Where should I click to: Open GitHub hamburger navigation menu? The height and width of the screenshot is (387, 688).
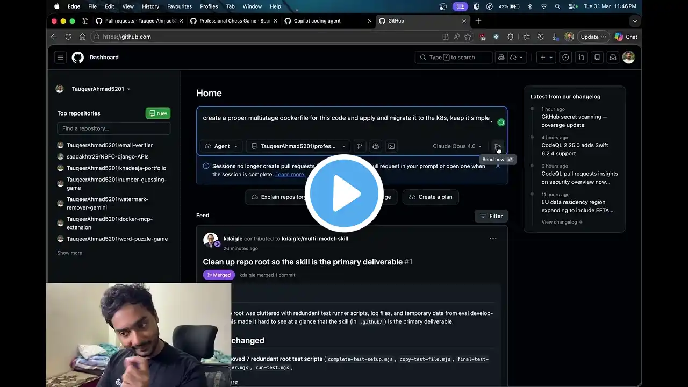61,57
